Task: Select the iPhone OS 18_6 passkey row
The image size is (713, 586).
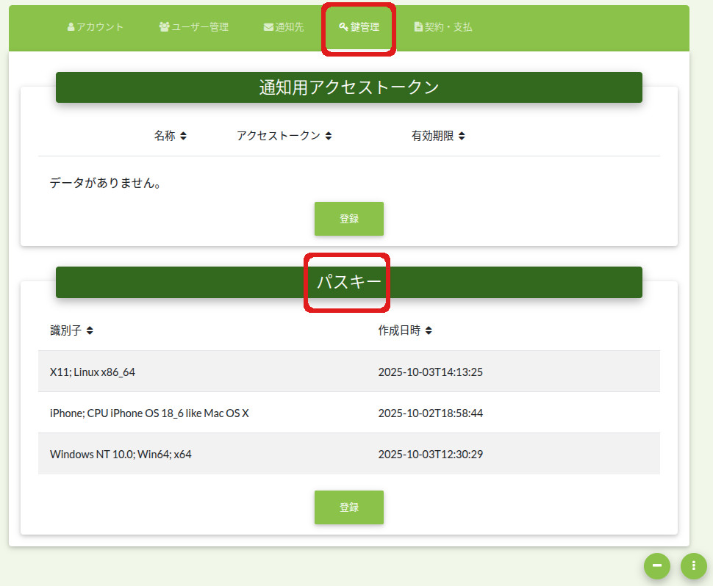Action: pyautogui.click(x=149, y=413)
